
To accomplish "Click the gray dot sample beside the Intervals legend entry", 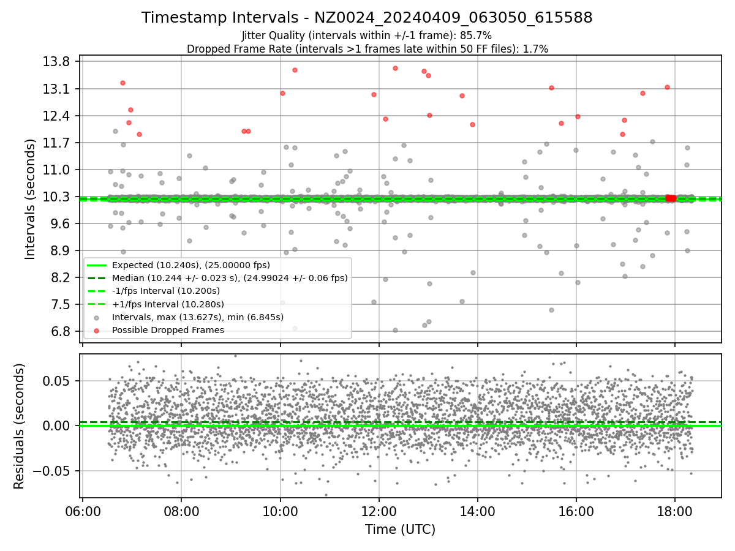I will [x=96, y=317].
